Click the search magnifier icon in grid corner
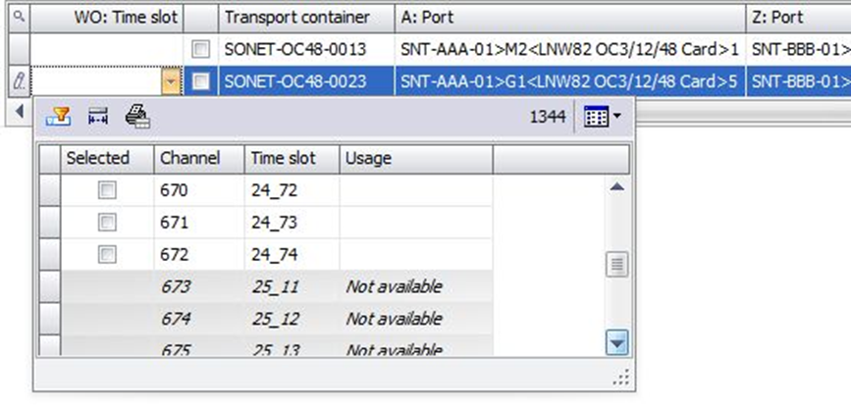The height and width of the screenshot is (406, 851). click(19, 17)
